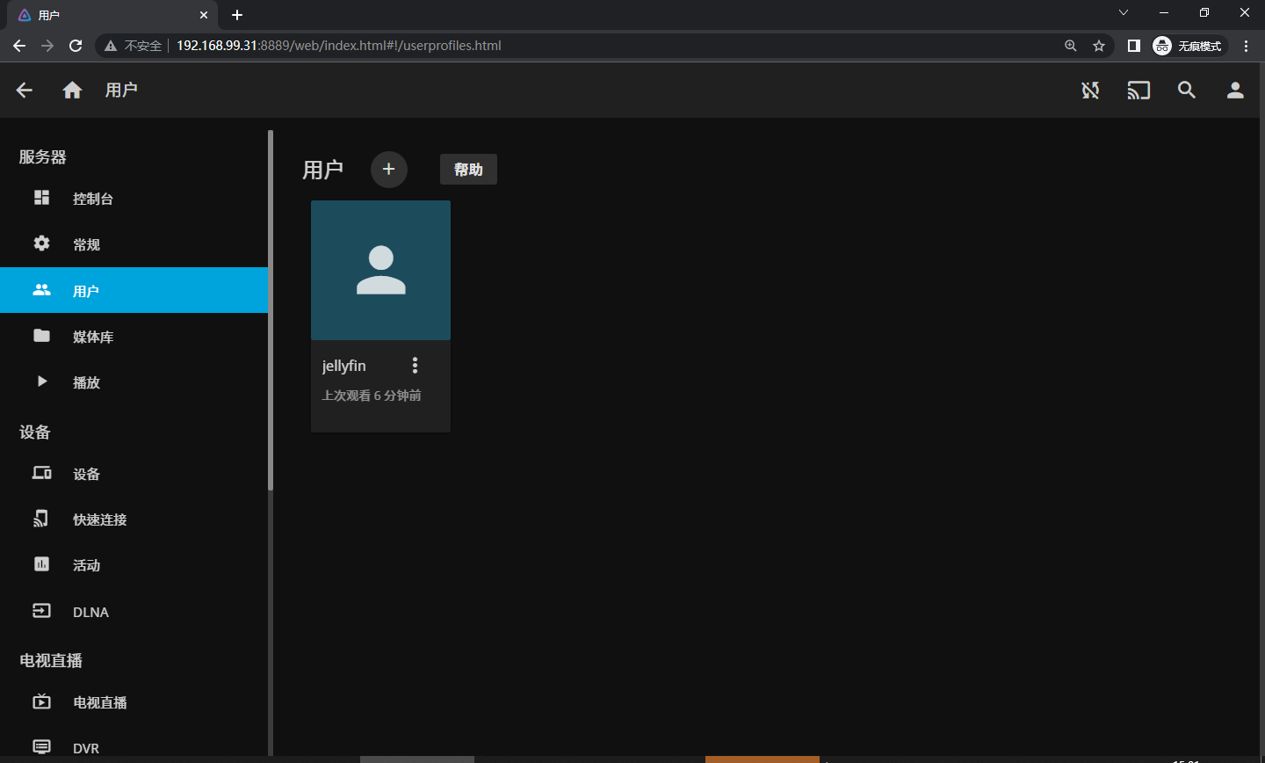This screenshot has width=1265, height=763.
Task: Click the jellyfin username link
Action: click(x=344, y=366)
